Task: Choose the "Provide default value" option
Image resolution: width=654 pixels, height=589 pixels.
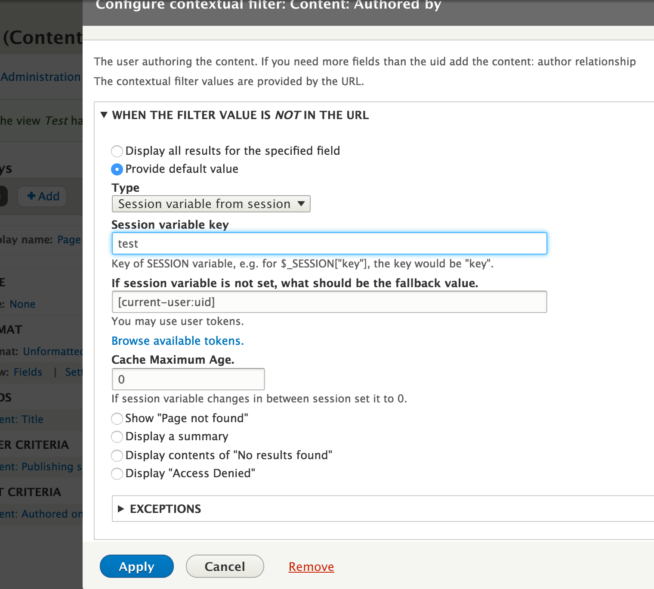Action: [x=117, y=169]
